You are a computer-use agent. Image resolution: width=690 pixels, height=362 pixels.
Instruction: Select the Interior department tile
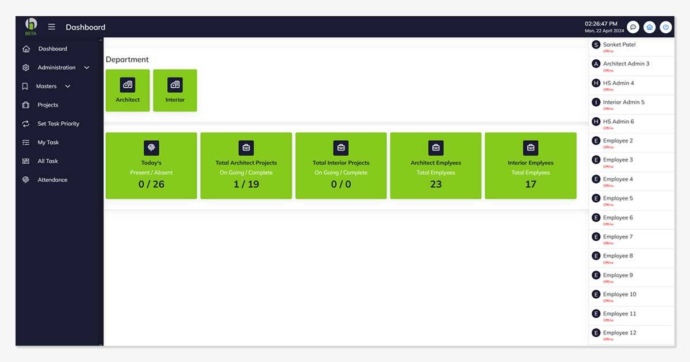(x=175, y=90)
